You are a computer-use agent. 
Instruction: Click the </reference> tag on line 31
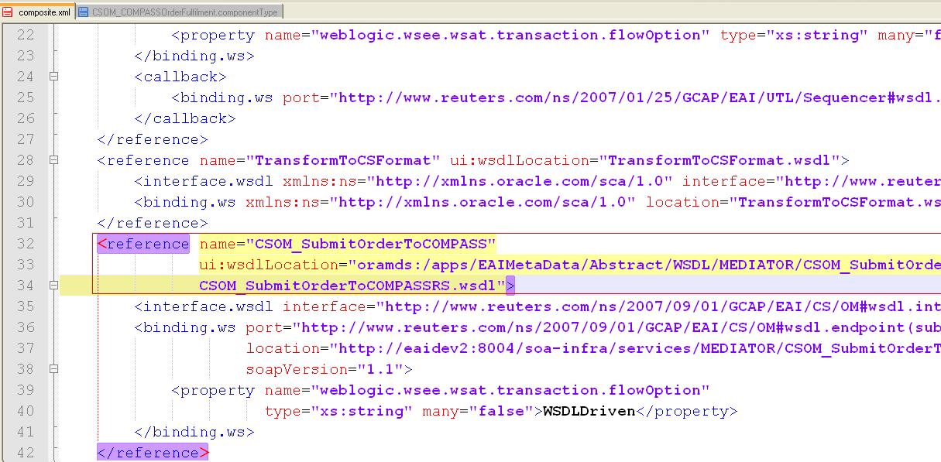[x=153, y=223]
